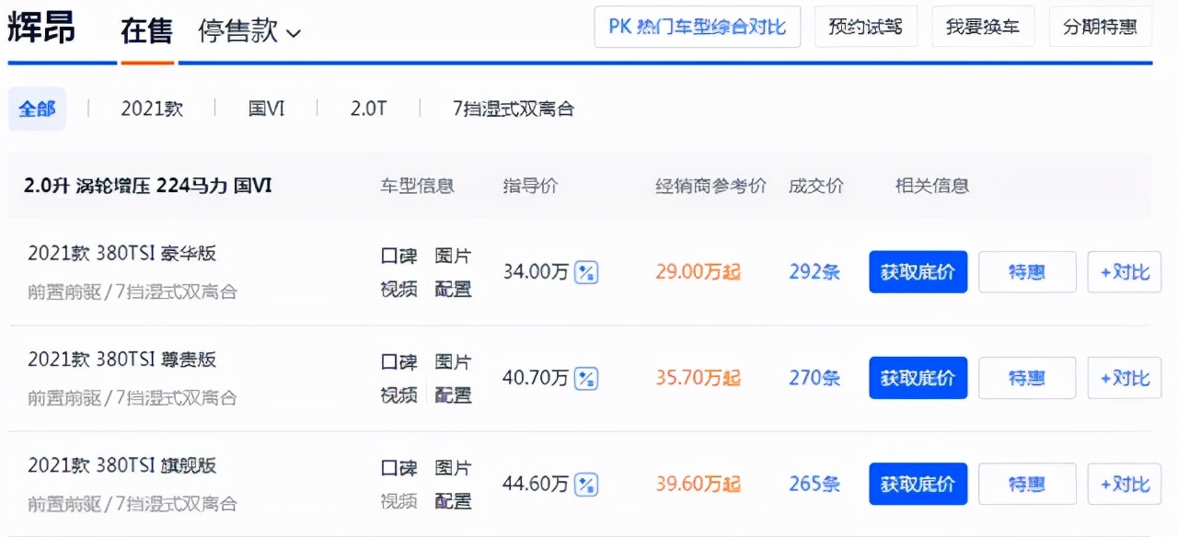The height and width of the screenshot is (537, 1178).
Task: View 270条 transaction prices
Action: click(814, 378)
